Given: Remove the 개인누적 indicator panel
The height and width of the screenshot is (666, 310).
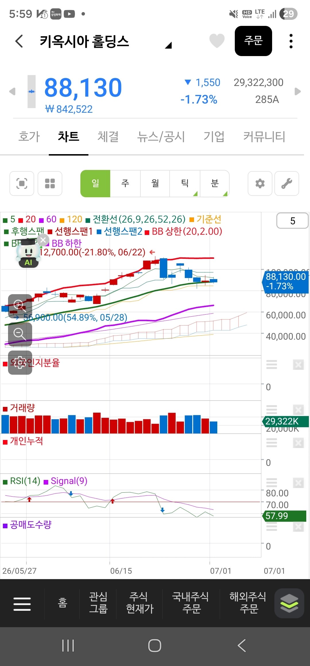Looking at the screenshot, I should coord(298,443).
